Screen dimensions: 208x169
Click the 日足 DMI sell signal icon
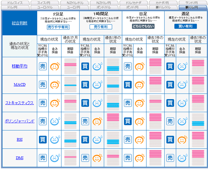(x=128, y=158)
